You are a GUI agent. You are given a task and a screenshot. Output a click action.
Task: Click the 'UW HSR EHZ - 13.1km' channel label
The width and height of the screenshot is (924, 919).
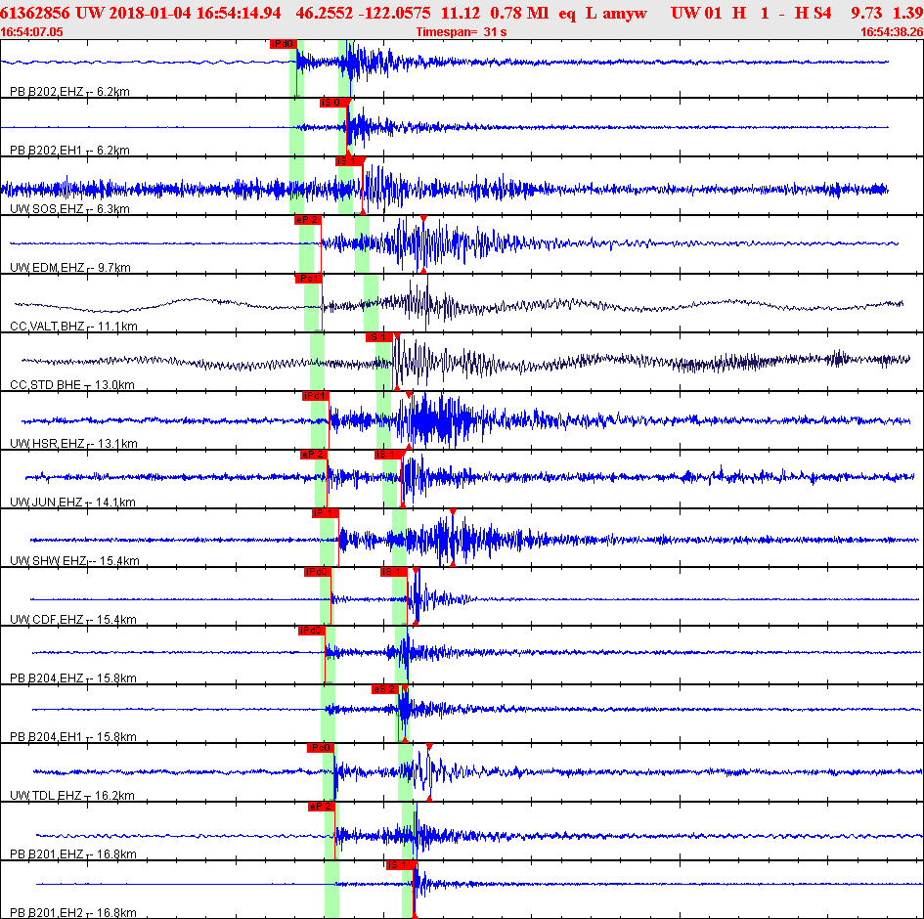pos(73,443)
